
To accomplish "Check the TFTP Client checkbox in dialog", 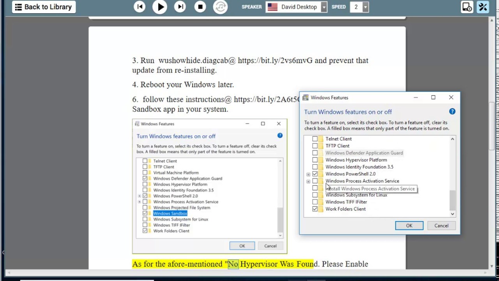I will coord(315,146).
